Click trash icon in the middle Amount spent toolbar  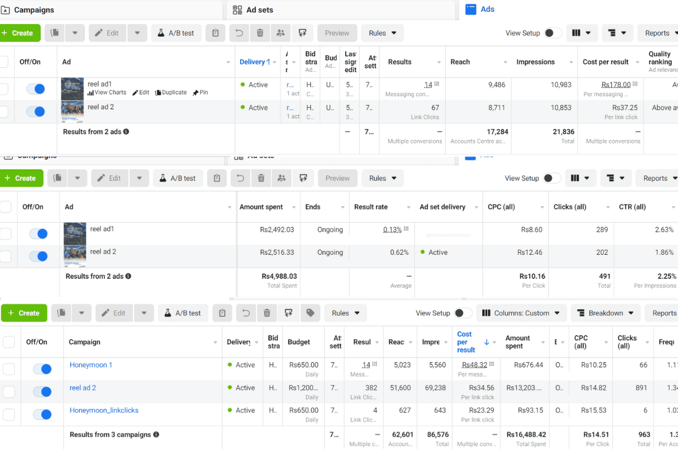(x=261, y=178)
